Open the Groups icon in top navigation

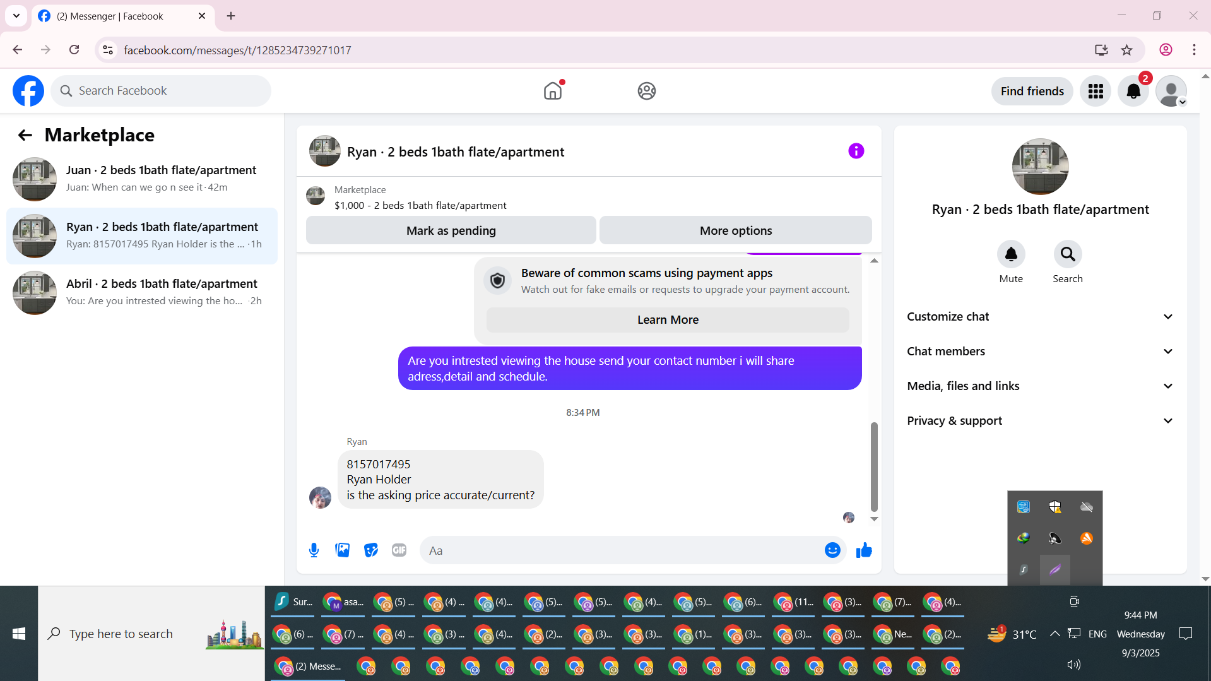[x=647, y=91]
